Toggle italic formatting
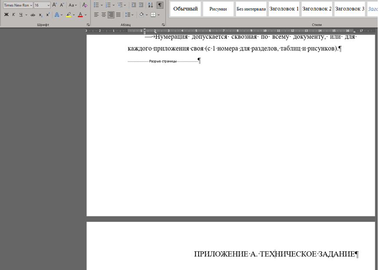Screen dimensions: 379x270 (x=13, y=15)
